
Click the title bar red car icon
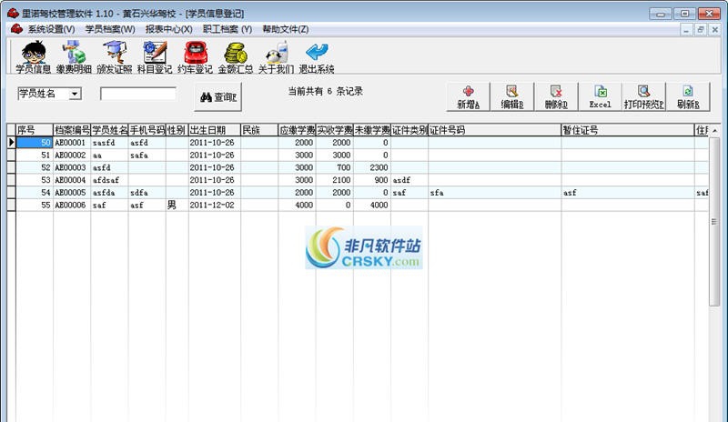13,13
